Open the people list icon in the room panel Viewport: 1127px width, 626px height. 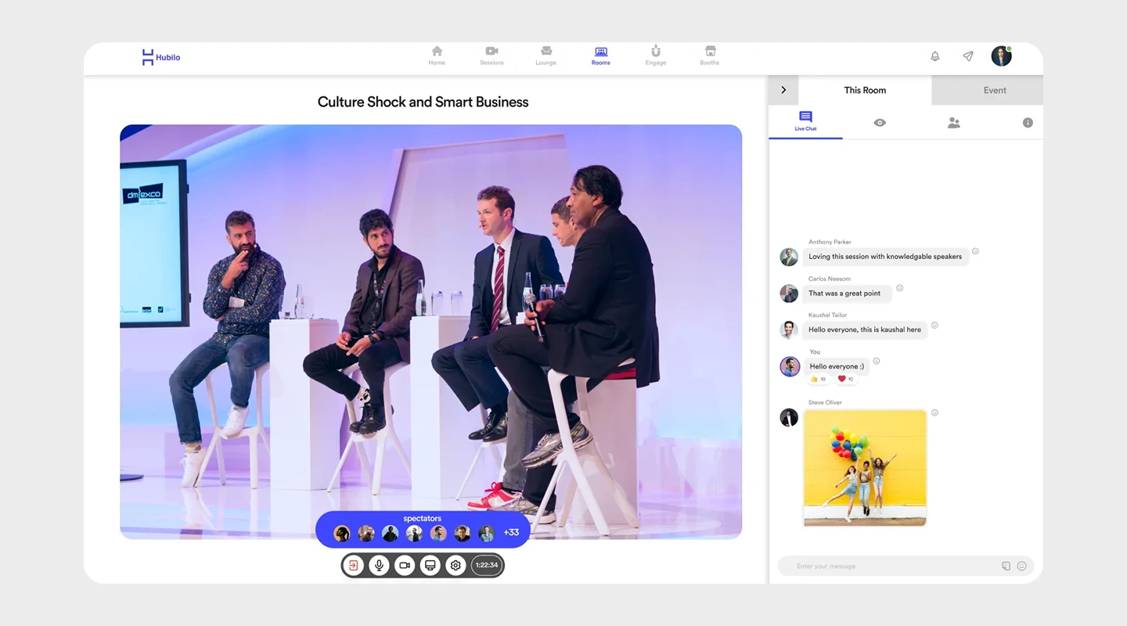(x=954, y=123)
